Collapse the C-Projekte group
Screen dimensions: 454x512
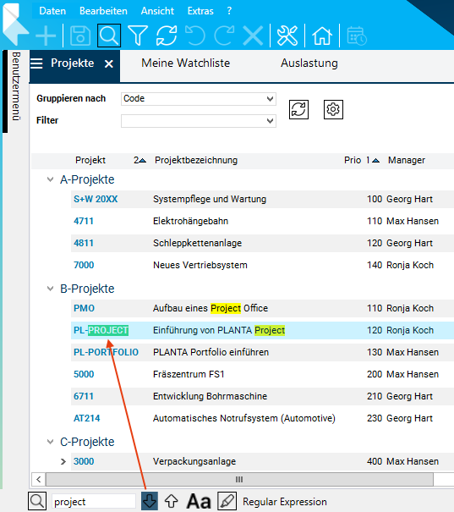pos(50,442)
